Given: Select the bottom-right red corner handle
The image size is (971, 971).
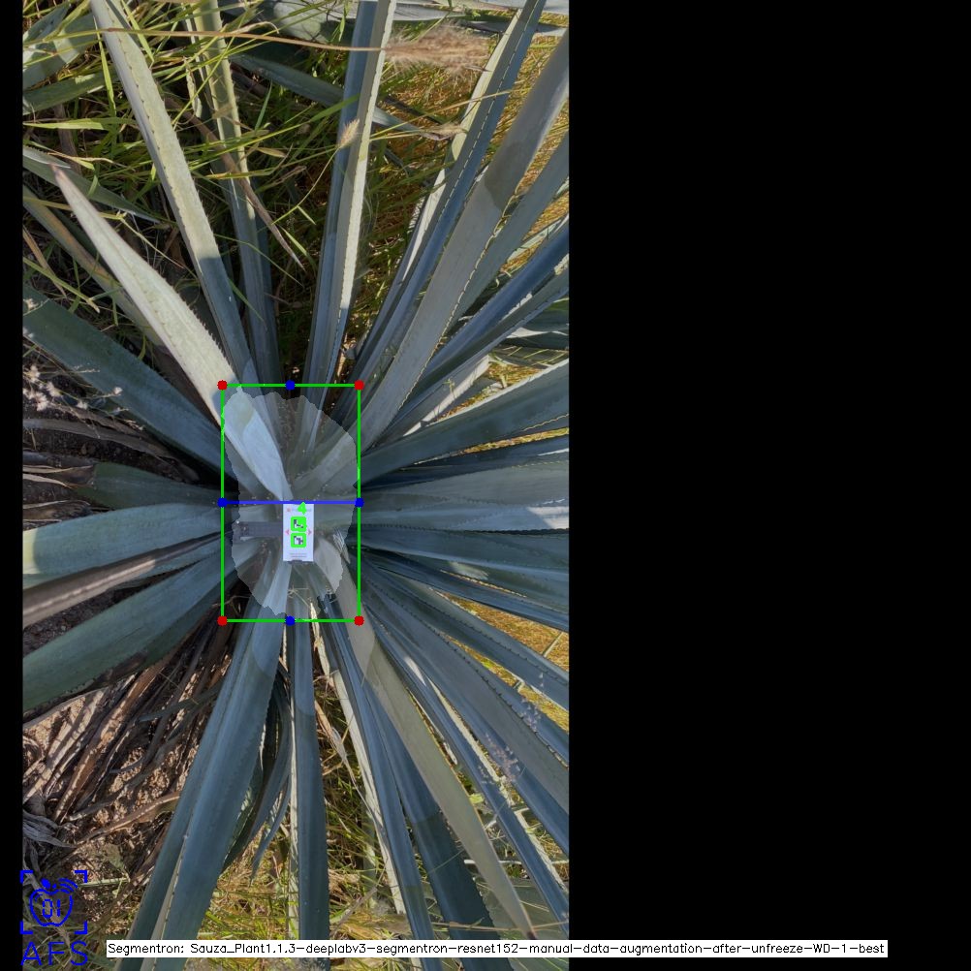Looking at the screenshot, I should pos(360,620).
